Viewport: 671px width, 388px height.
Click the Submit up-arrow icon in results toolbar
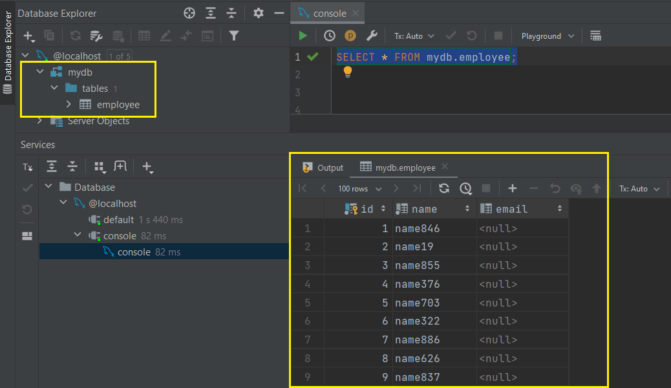coord(597,188)
